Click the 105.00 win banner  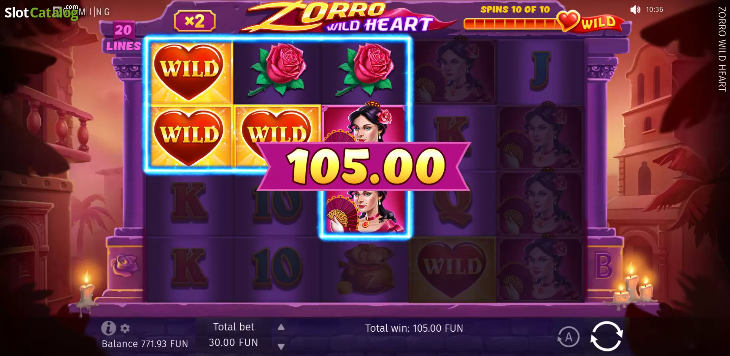coord(365,166)
